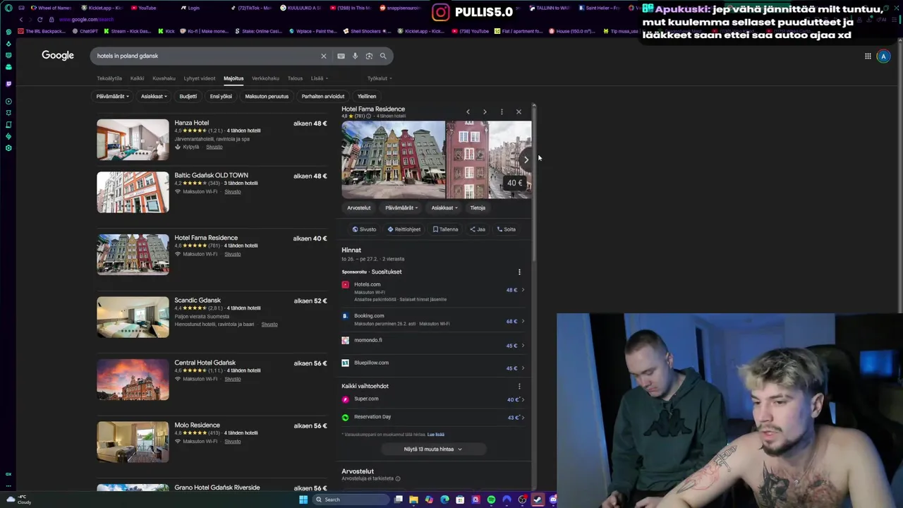Start voice search with the microphone
The height and width of the screenshot is (508, 903).
tap(355, 56)
